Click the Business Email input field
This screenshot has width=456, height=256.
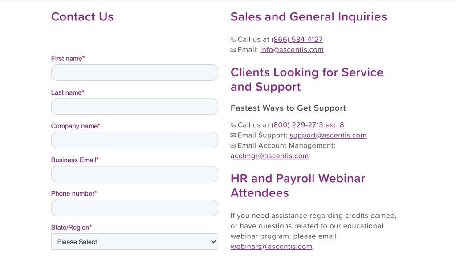[134, 174]
